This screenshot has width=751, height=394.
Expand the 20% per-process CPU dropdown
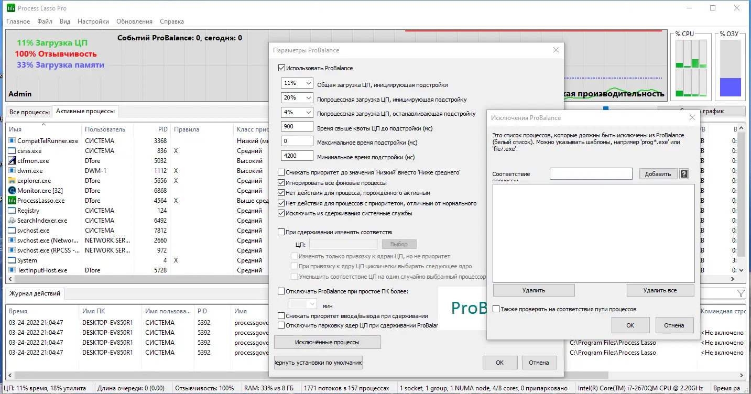(x=297, y=98)
